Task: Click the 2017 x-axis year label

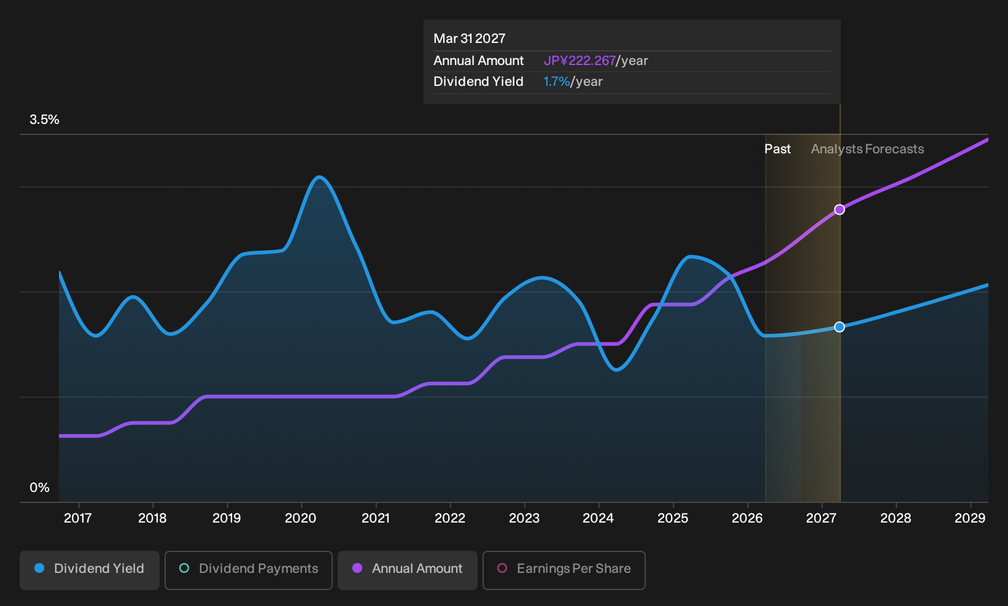Action: coord(78,518)
